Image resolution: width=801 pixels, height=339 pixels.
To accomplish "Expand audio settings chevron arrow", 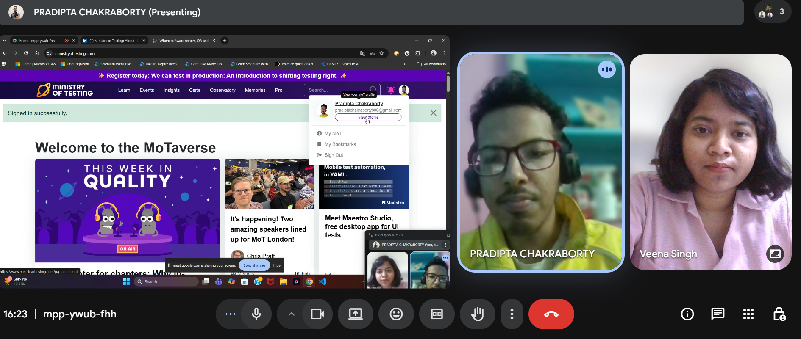I will tap(291, 314).
